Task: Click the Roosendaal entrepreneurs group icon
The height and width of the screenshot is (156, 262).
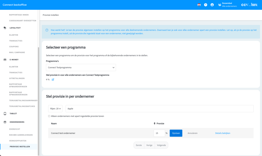Action: click(x=219, y=5)
